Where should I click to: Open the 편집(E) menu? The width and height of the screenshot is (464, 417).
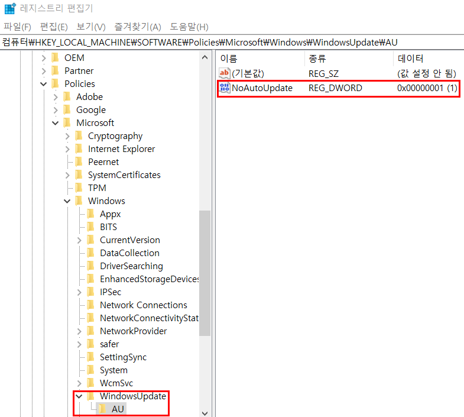click(x=54, y=27)
